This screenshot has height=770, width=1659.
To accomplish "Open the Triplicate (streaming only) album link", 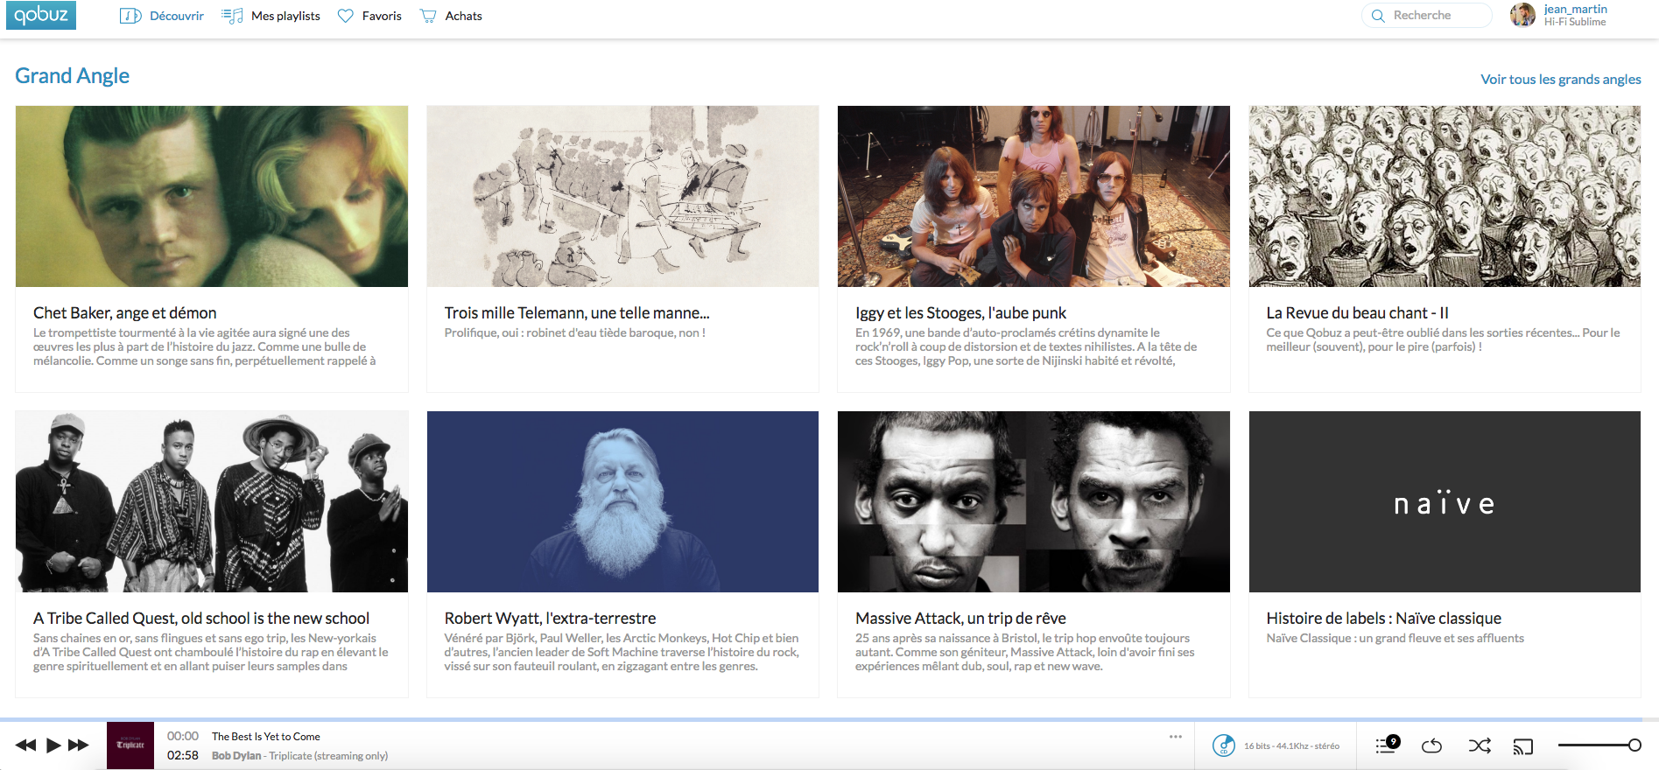I will tap(328, 756).
